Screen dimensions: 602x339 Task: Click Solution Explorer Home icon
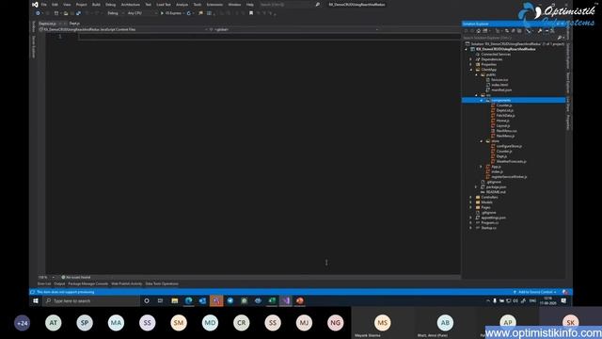click(x=479, y=31)
